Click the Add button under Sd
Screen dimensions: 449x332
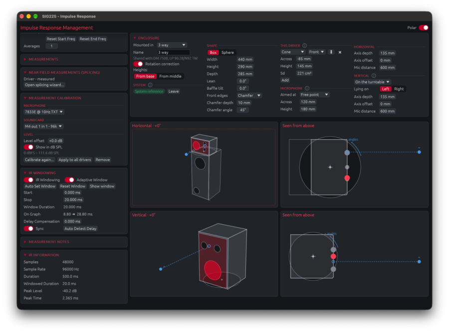[285, 80]
